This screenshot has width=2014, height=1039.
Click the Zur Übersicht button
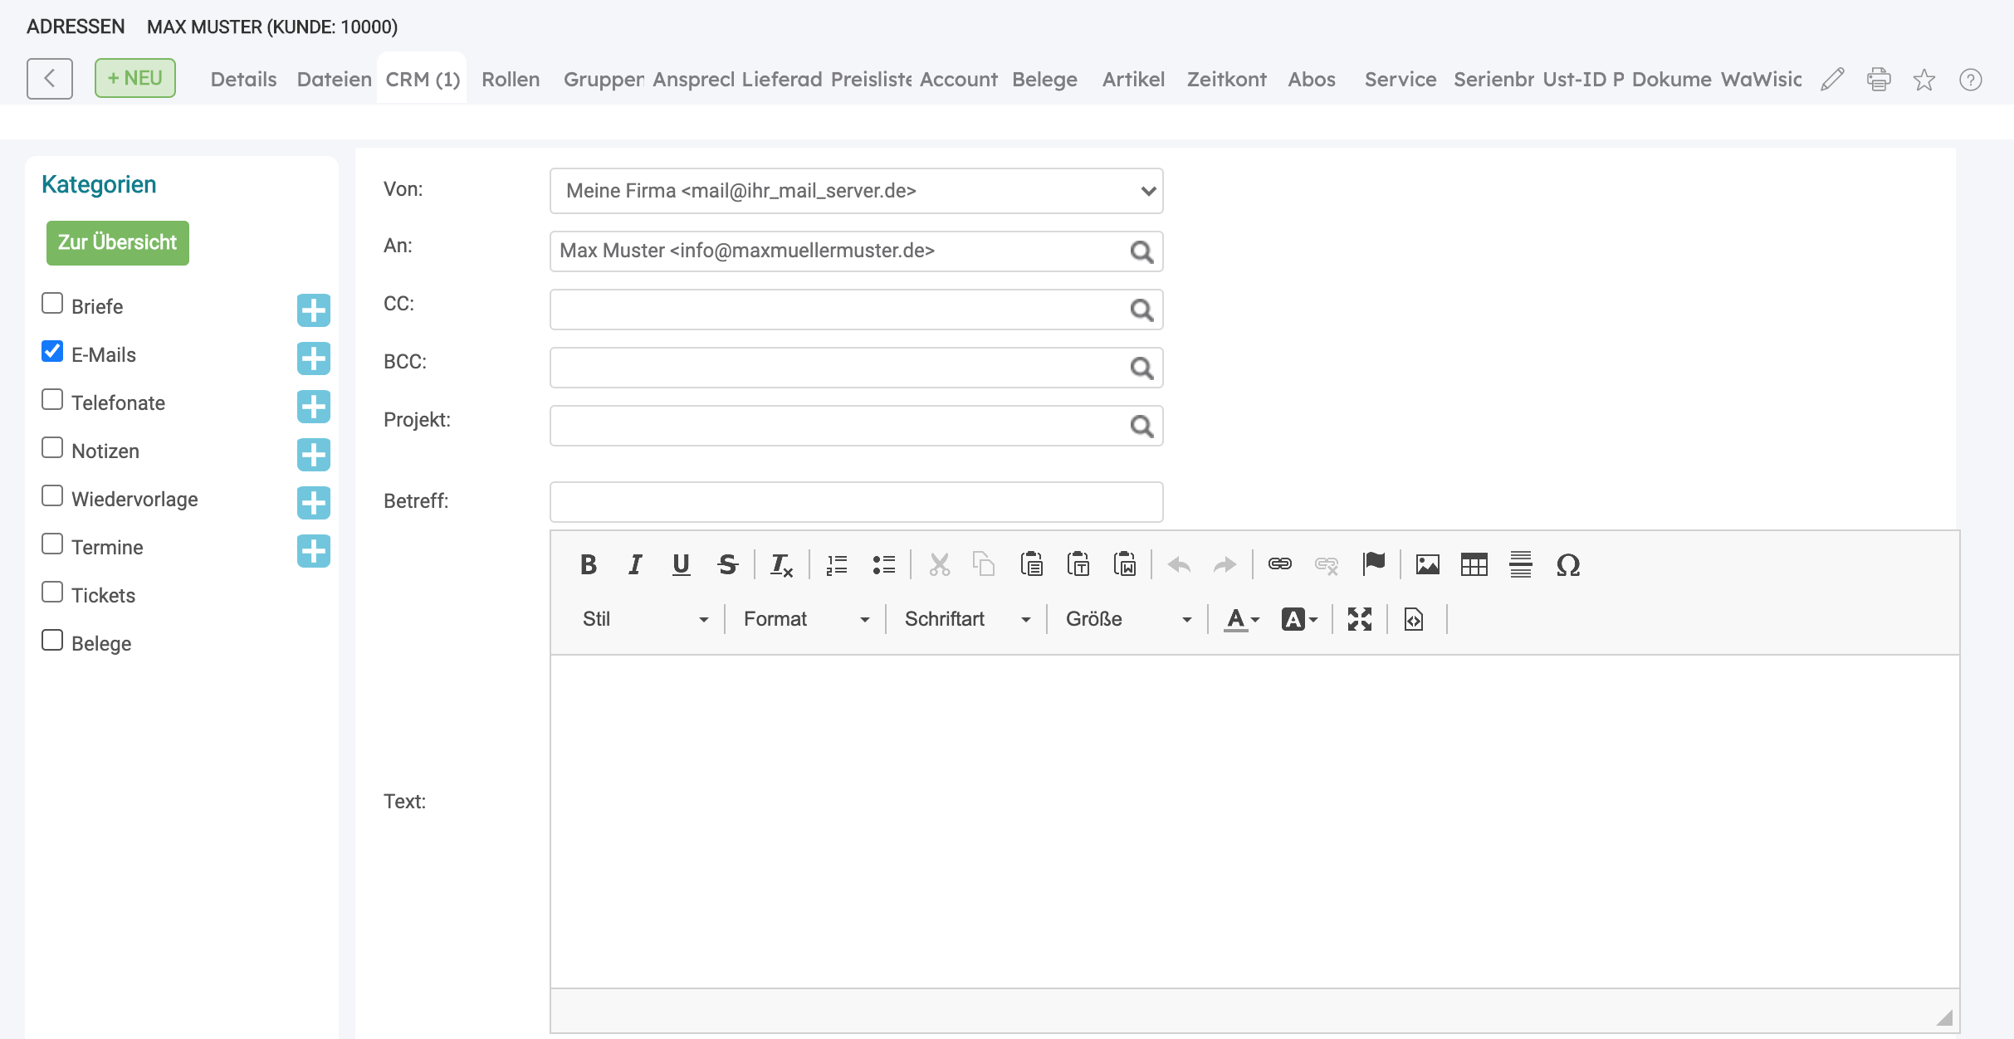(118, 243)
